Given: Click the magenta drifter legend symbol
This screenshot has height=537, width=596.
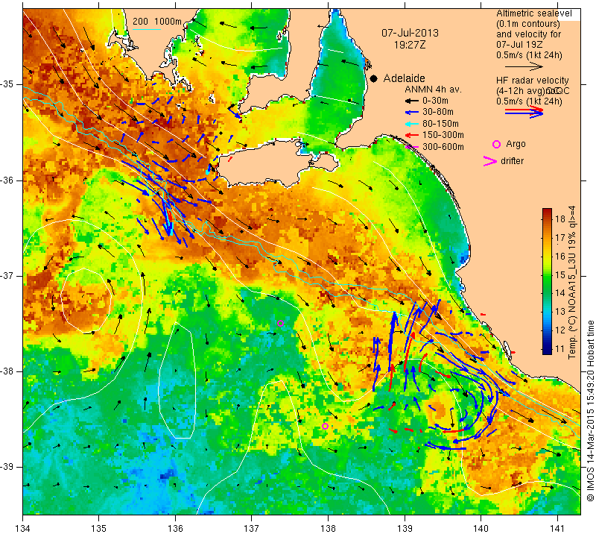Looking at the screenshot, I should 490,161.
